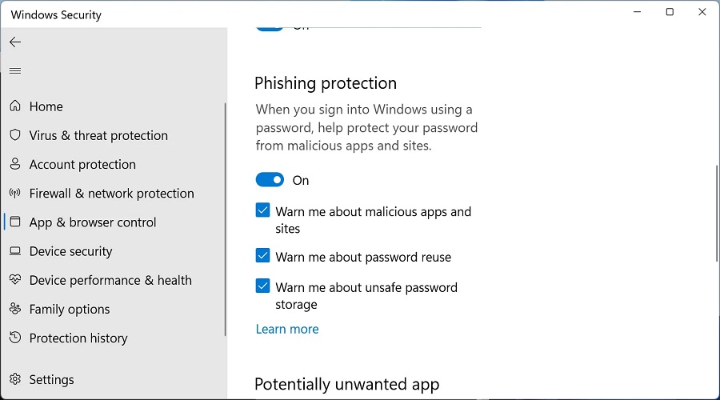Screen dimensions: 720x400
Task: Click the vertical page scrollbar
Action: click(716, 213)
